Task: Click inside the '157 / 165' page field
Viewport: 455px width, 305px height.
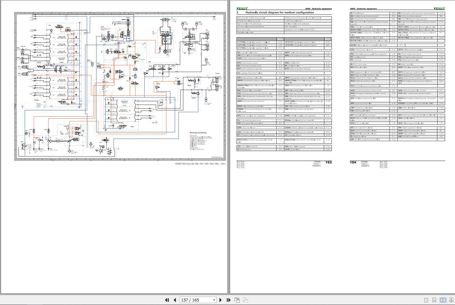Action: tap(193, 300)
